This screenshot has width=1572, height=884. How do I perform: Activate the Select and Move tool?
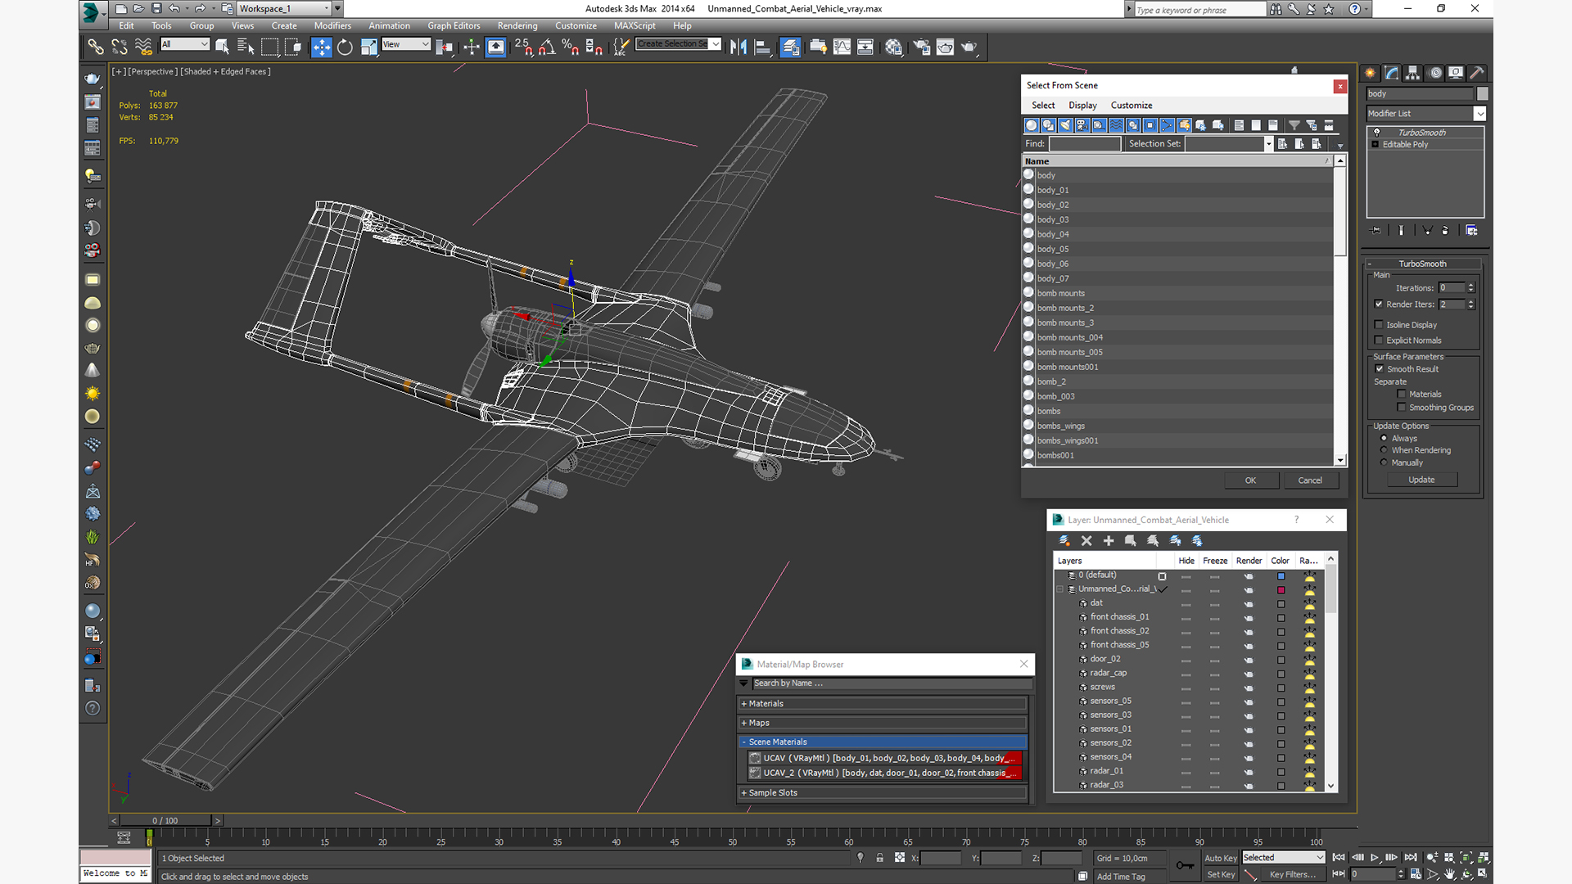322,47
